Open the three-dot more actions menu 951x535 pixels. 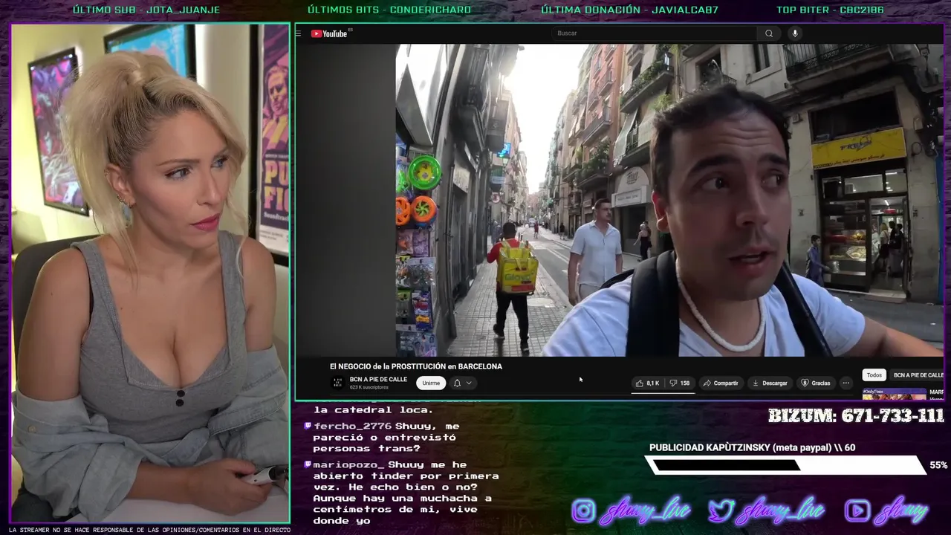tap(845, 383)
